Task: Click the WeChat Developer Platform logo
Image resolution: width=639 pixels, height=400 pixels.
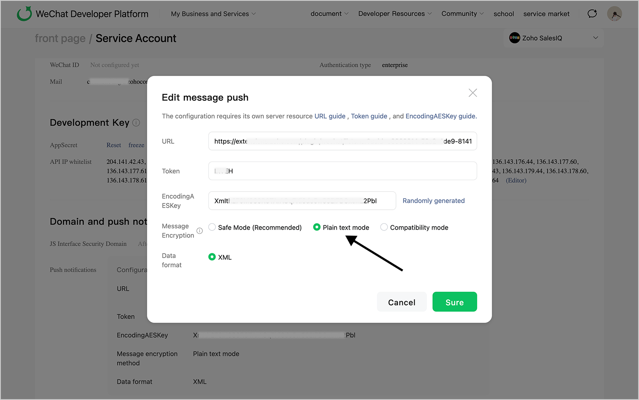Action: tap(25, 14)
